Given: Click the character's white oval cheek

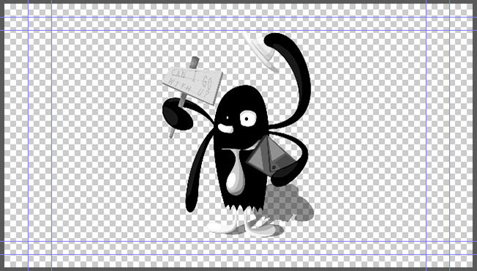Looking at the screenshot, I should point(226,129).
